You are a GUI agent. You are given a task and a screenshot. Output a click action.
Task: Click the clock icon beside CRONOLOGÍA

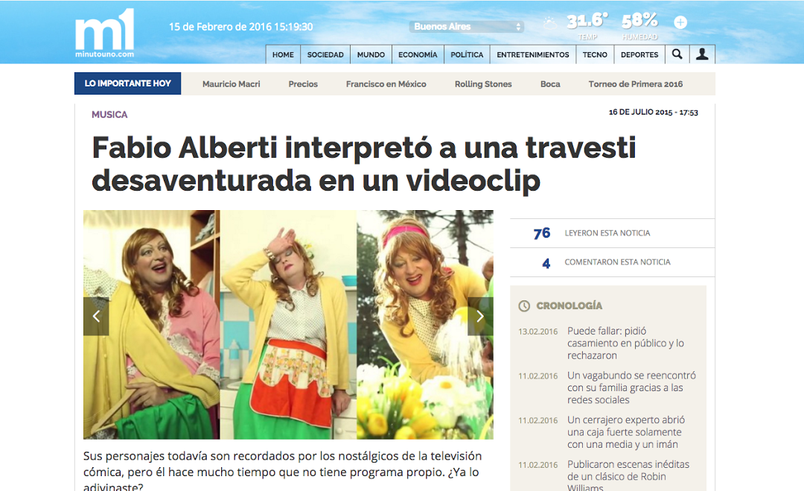(x=523, y=305)
